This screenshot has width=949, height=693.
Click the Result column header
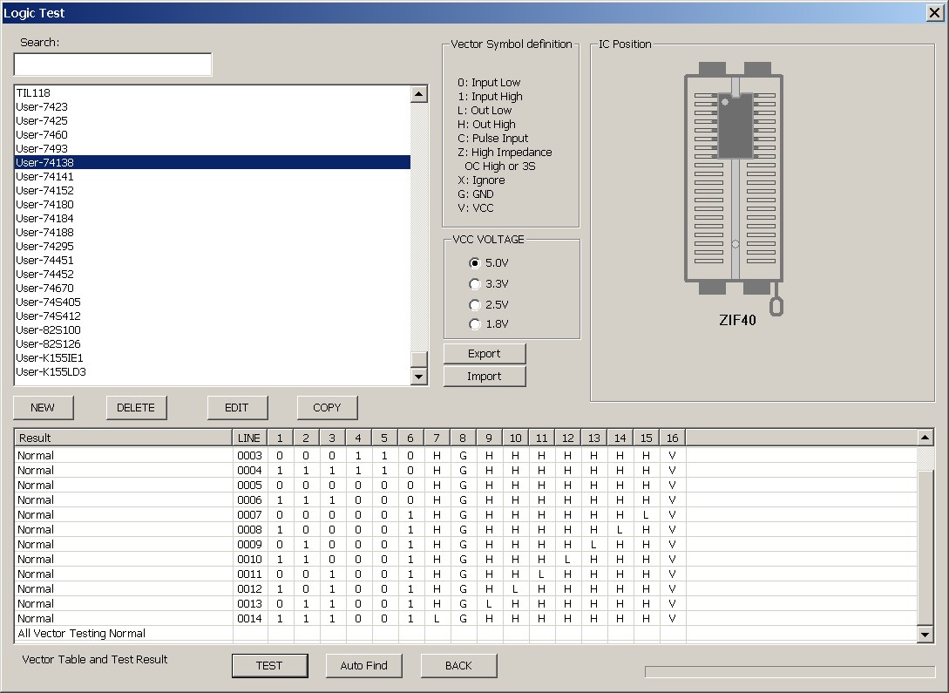(x=122, y=438)
